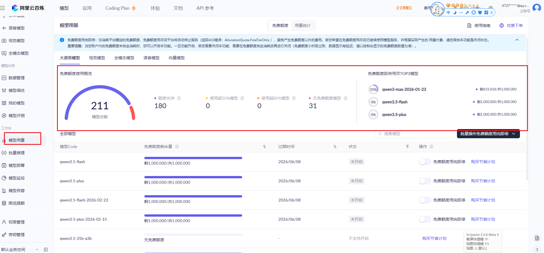Switch to the 用量统计 tab
The width and height of the screenshot is (544, 253).
pyautogui.click(x=302, y=25)
